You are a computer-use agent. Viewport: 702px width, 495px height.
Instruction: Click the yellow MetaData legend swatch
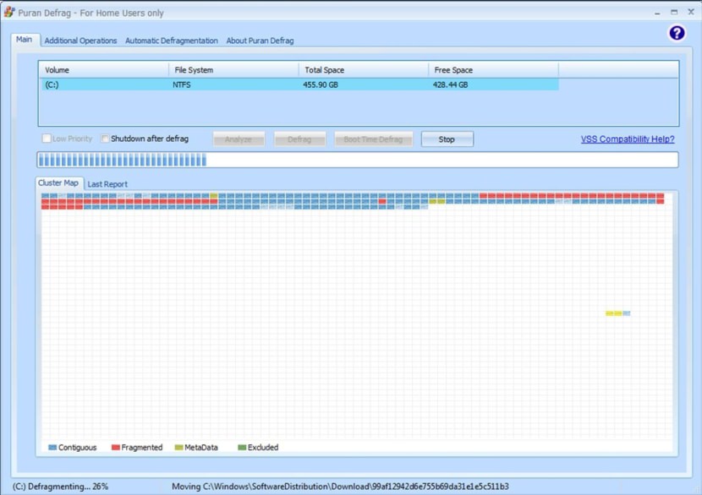[178, 448]
